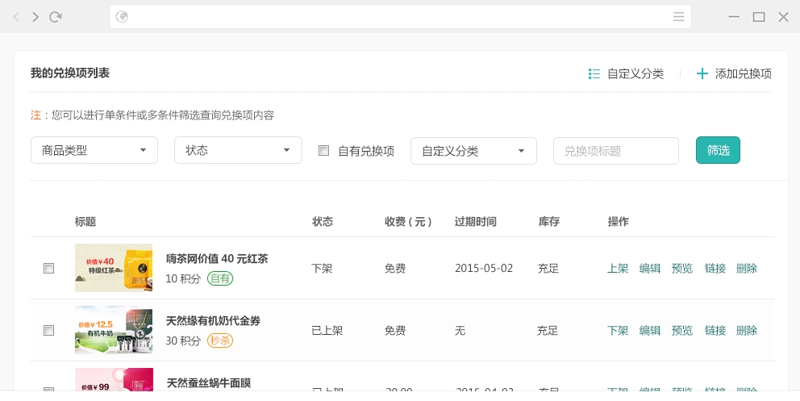This screenshot has height=401, width=800.
Task: Click the browser forward arrow
Action: tap(35, 17)
